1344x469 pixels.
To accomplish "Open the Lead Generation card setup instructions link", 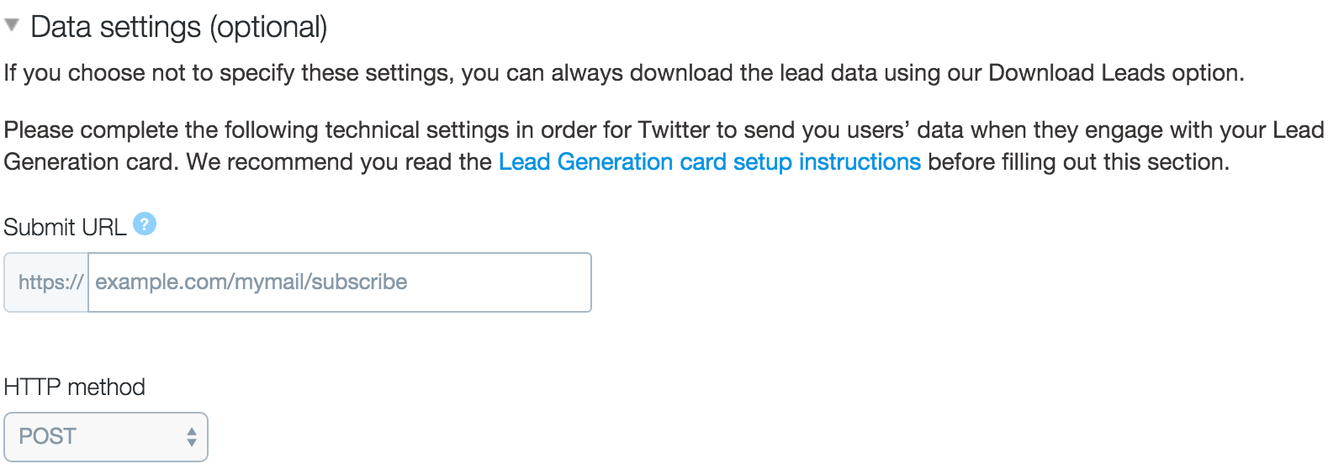I will (x=710, y=161).
